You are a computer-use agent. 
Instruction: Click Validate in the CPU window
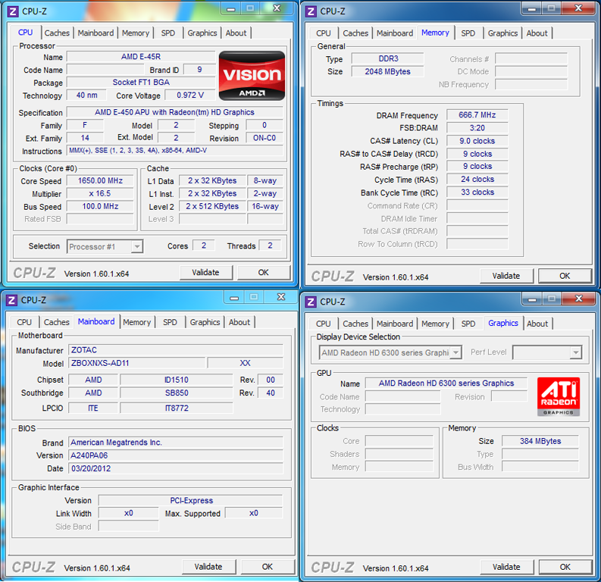point(206,272)
